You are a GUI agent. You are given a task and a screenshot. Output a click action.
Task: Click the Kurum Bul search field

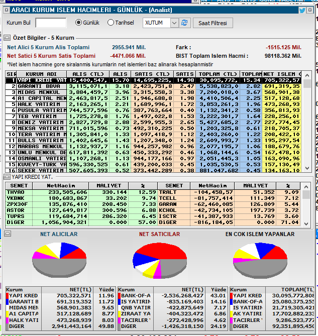pyautogui.click(x=51, y=23)
